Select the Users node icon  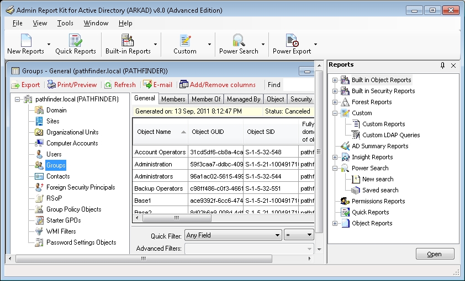[x=39, y=154]
